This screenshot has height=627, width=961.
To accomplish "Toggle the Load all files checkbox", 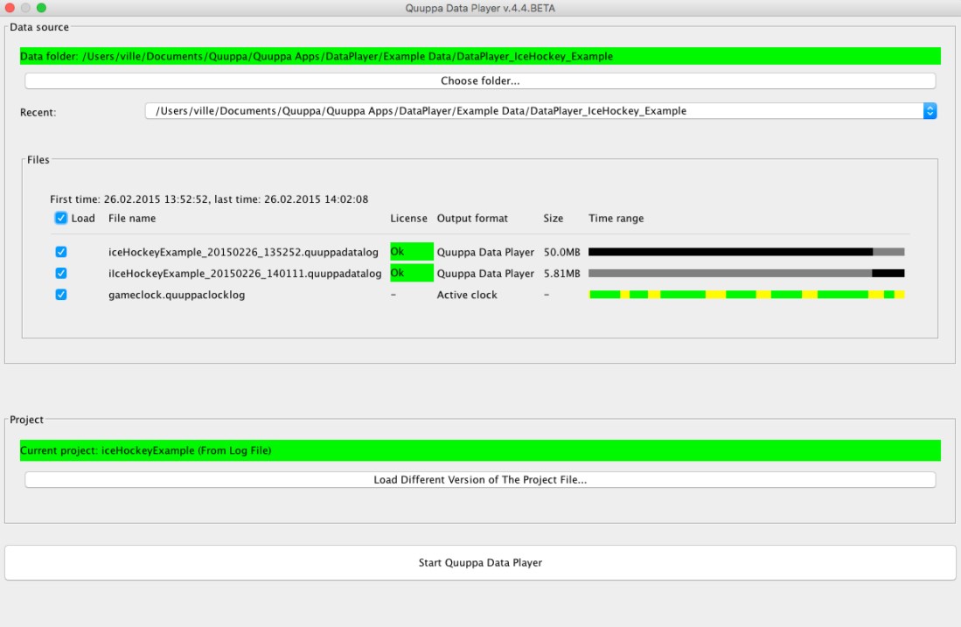I will pyautogui.click(x=60, y=219).
